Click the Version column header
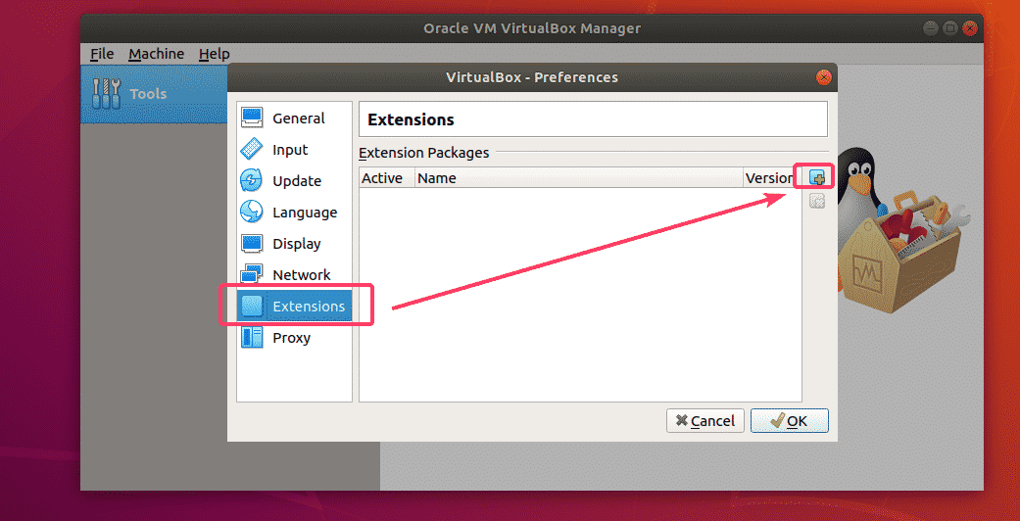 (772, 178)
